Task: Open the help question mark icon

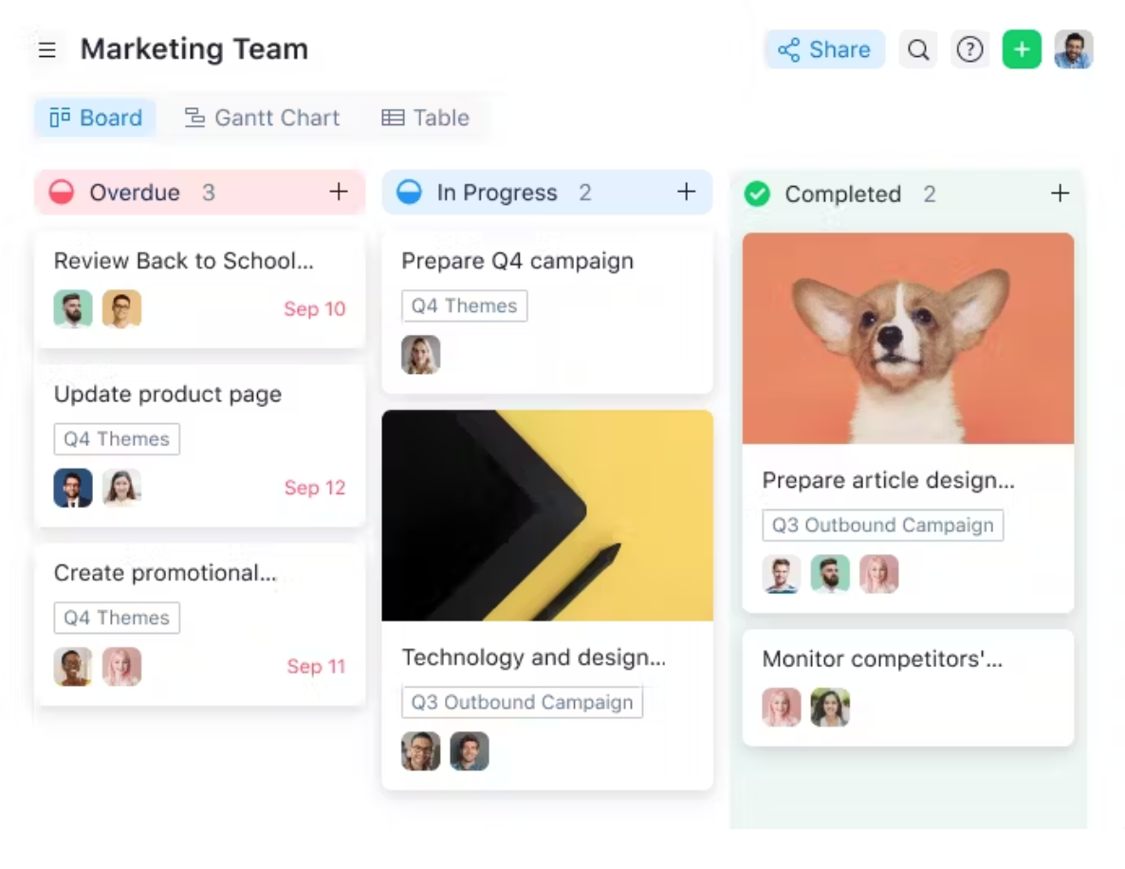Action: [969, 49]
